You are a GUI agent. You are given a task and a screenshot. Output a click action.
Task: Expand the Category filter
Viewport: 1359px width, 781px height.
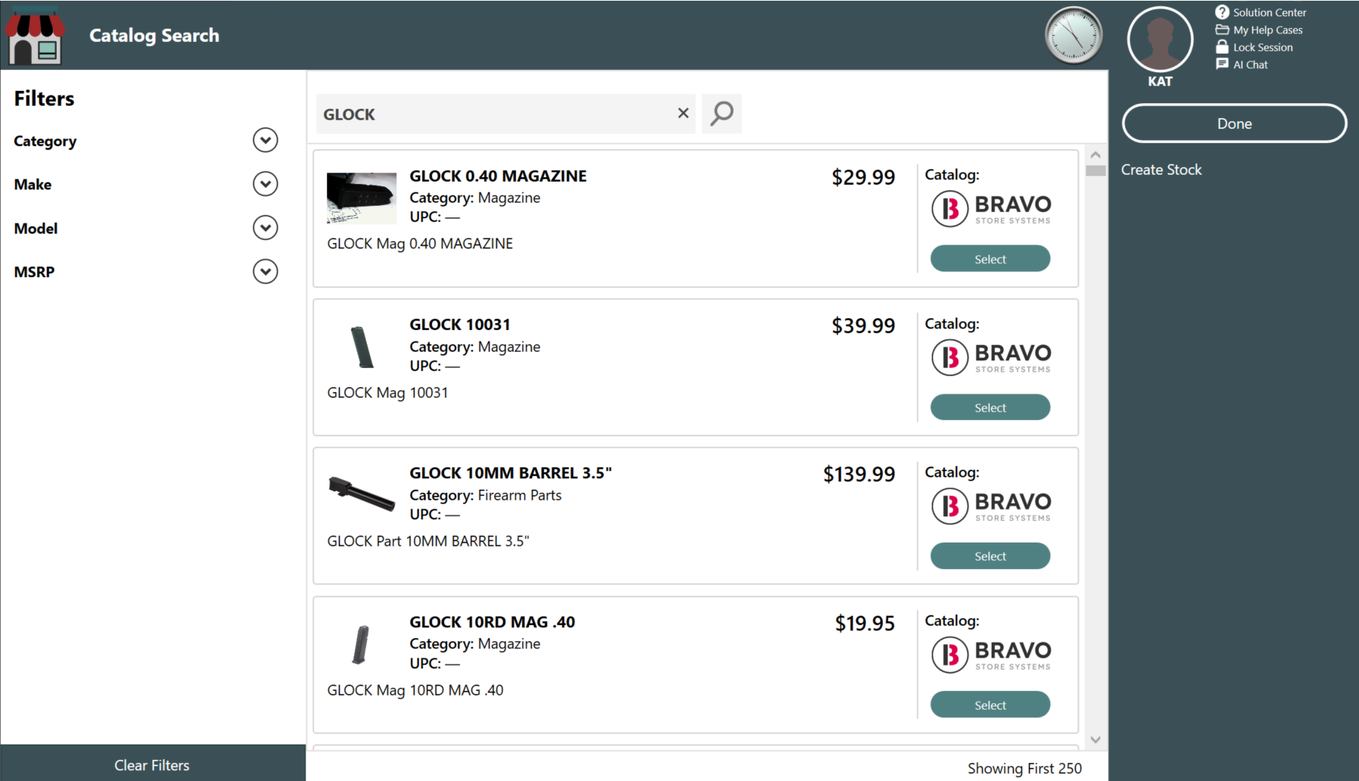[265, 141]
